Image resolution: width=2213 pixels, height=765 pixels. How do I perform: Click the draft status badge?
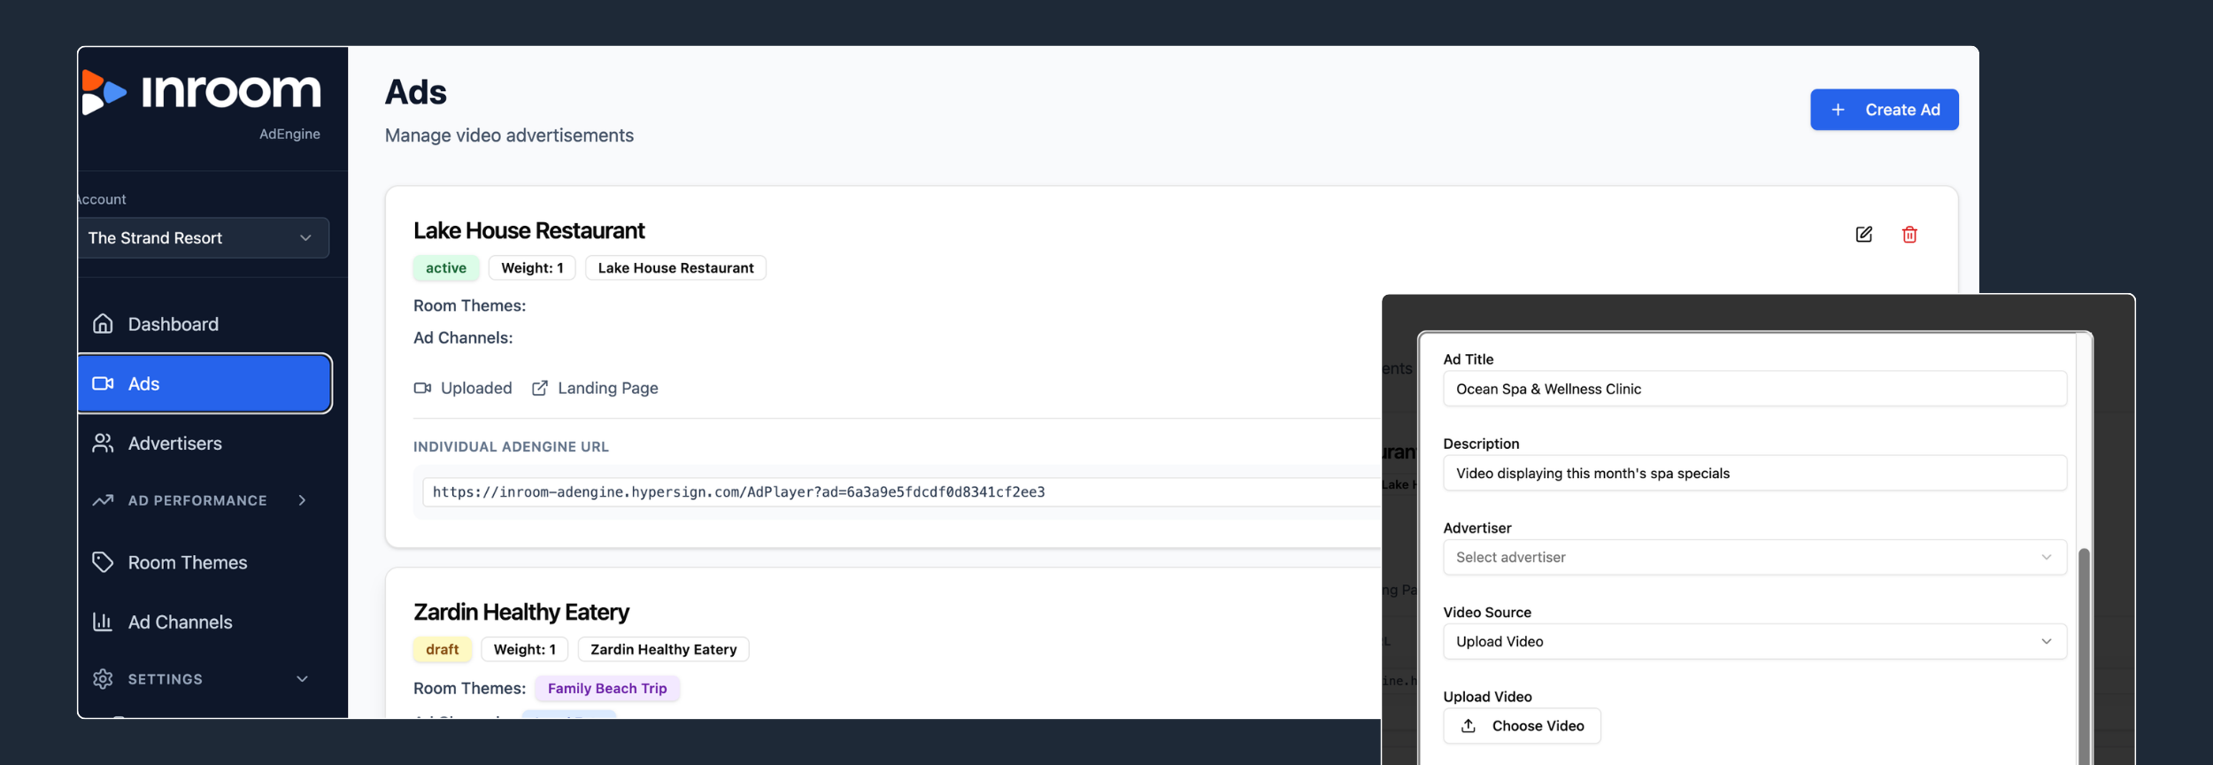(x=442, y=650)
